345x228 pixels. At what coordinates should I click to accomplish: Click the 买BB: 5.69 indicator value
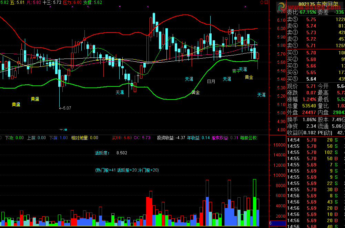coord(122,138)
